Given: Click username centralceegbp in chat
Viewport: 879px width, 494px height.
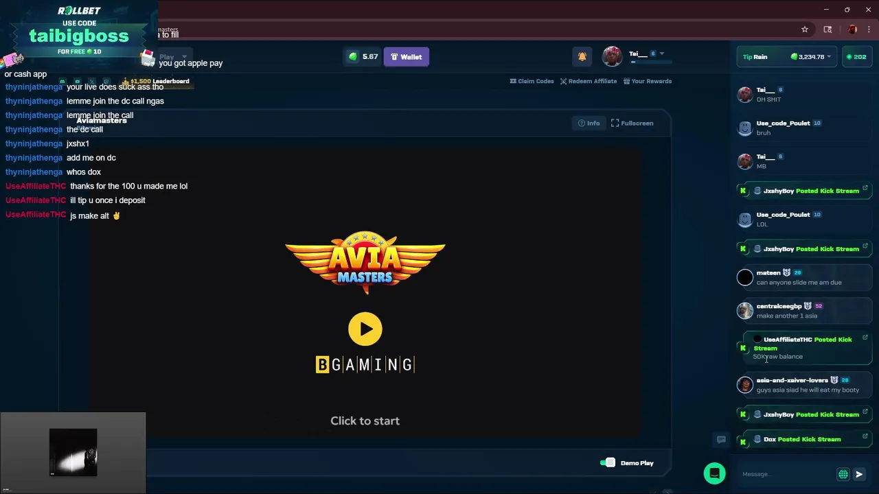Looking at the screenshot, I should click(x=779, y=306).
